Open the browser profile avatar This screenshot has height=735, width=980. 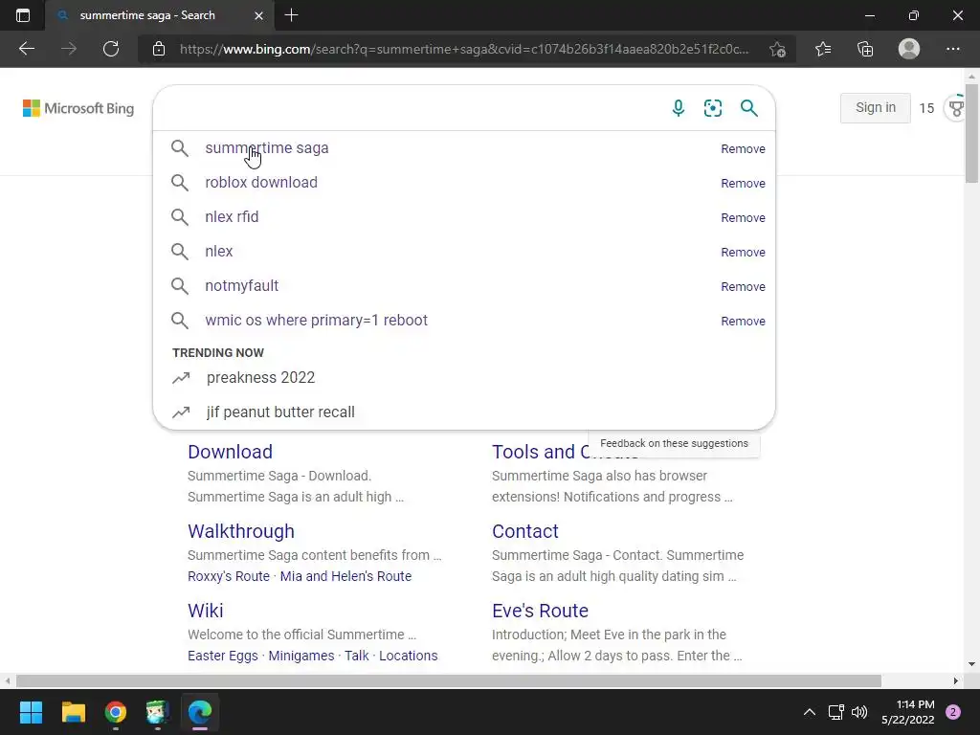point(909,49)
